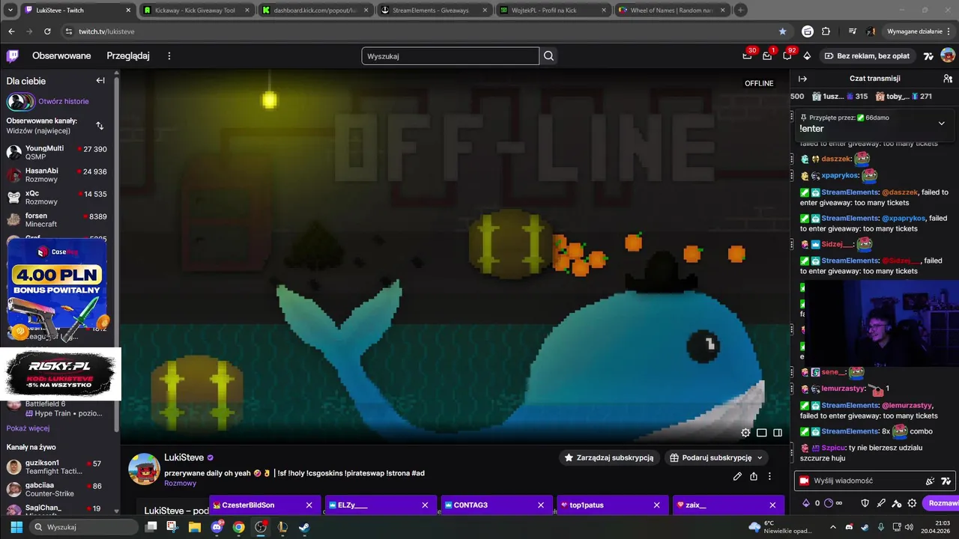
Task: Open the prime loot icon with 30 badge
Action: tap(747, 56)
